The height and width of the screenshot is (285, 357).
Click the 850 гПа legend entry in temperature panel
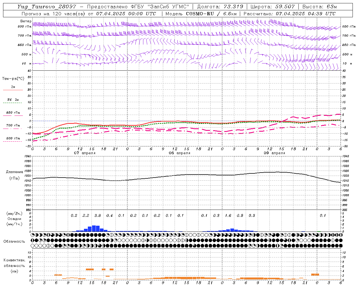(13, 113)
